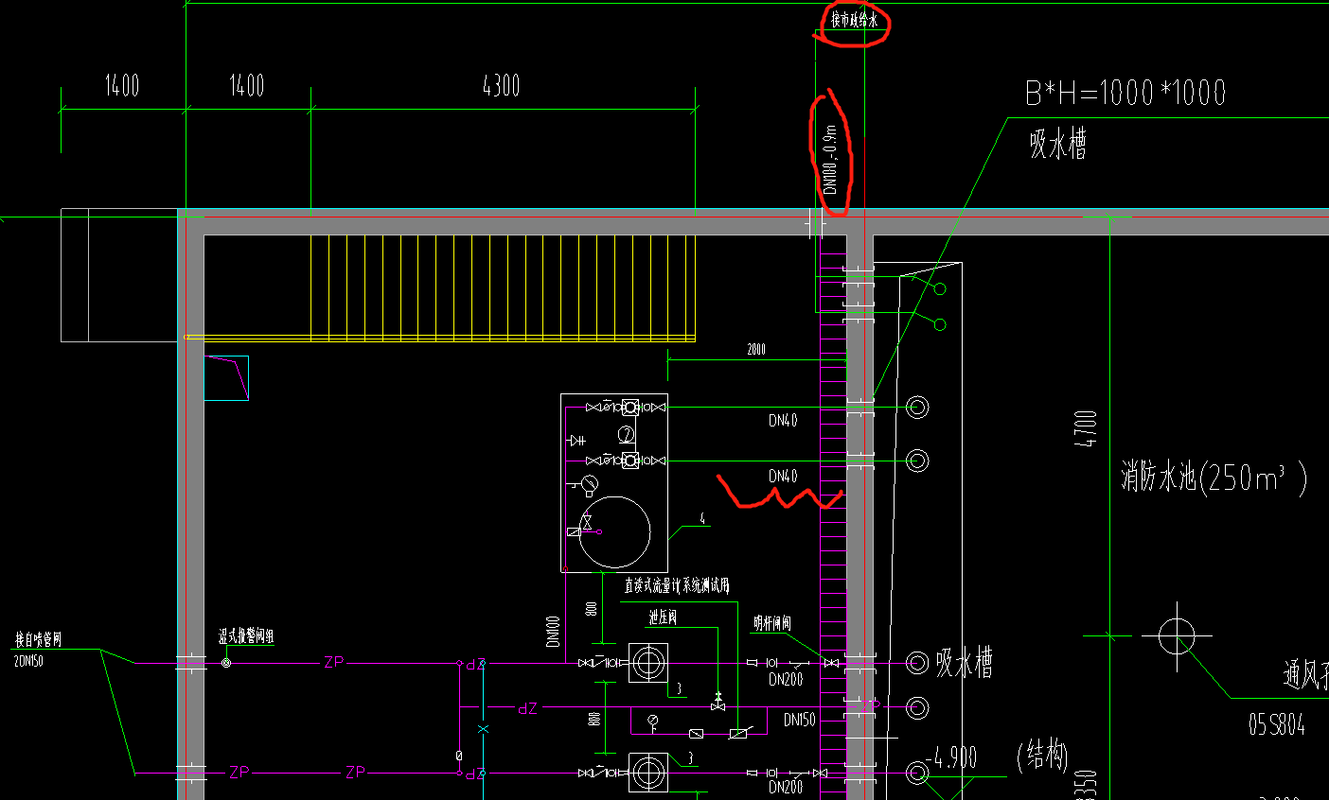
Task: Select the fire pump symbol on the 明杆闸阀 line
Action: pos(648,663)
